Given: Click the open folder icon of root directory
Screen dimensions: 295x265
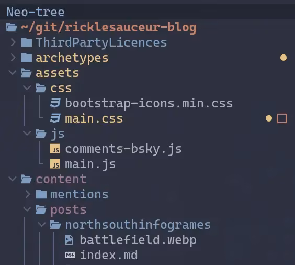Looking at the screenshot, I should click(12, 27).
